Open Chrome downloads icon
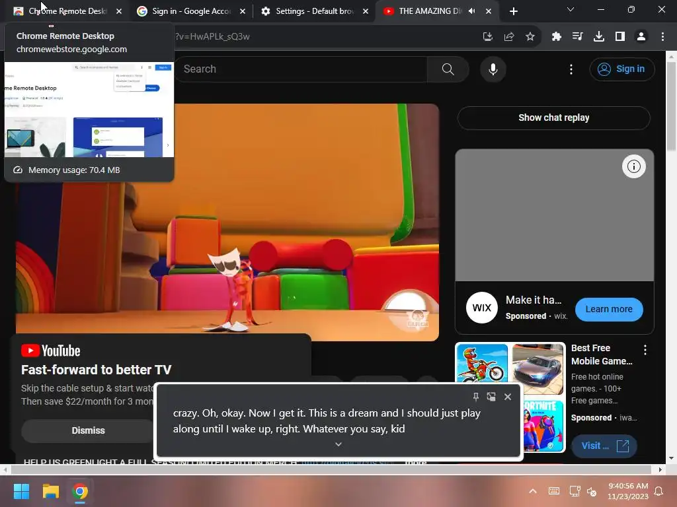Viewport: 677px width, 507px height. (598, 37)
